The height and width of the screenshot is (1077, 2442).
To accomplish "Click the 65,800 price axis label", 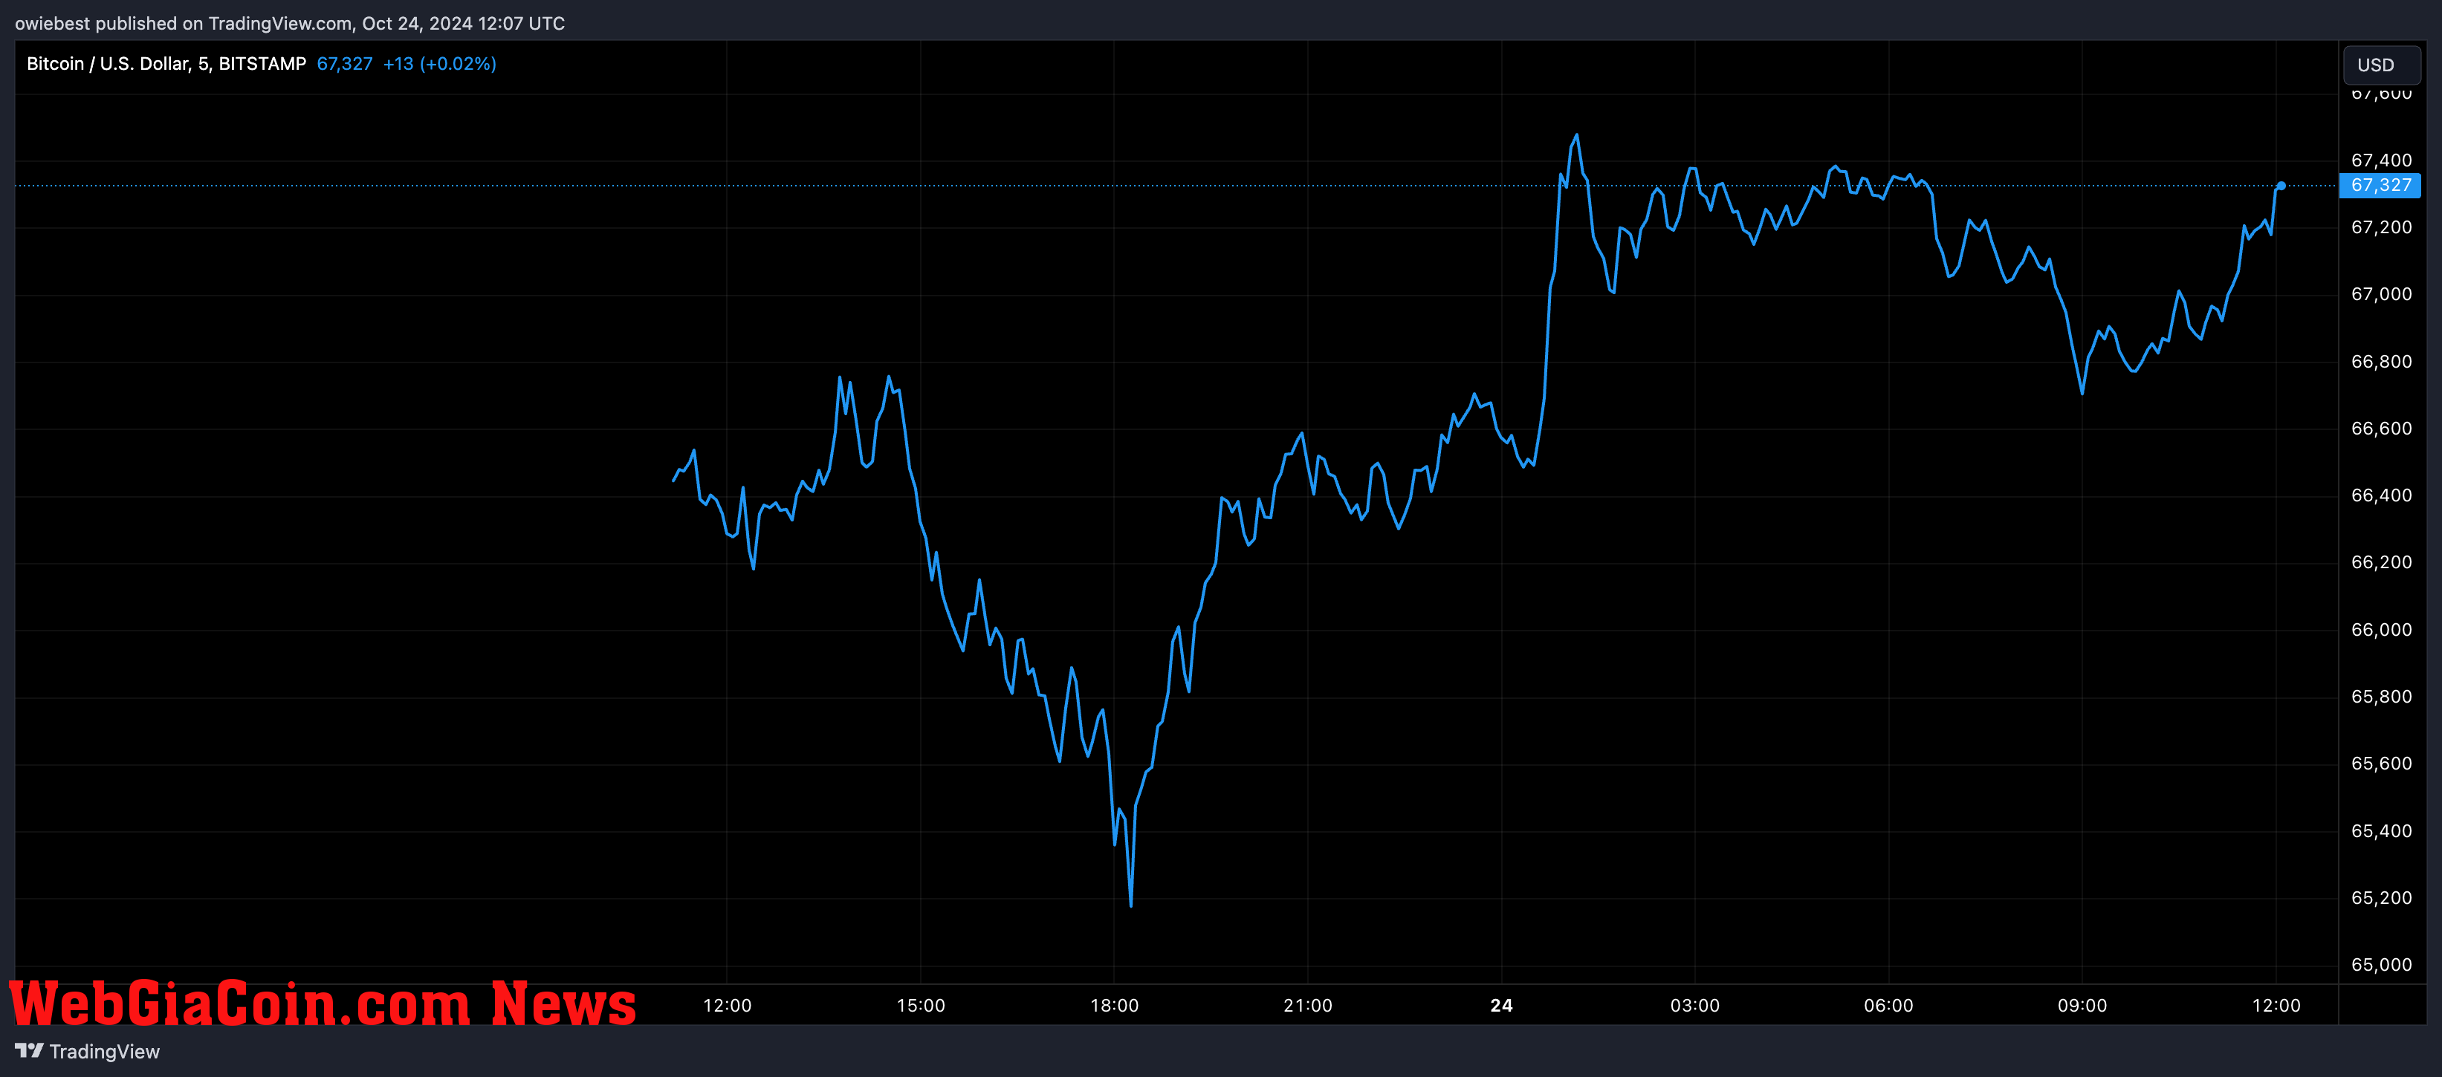I will pyautogui.click(x=2381, y=697).
